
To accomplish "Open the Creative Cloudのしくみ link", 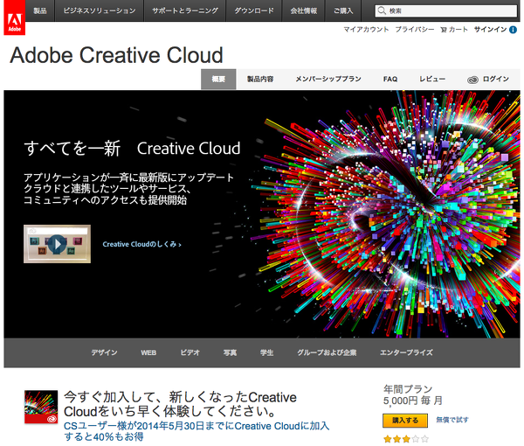I will pyautogui.click(x=141, y=244).
